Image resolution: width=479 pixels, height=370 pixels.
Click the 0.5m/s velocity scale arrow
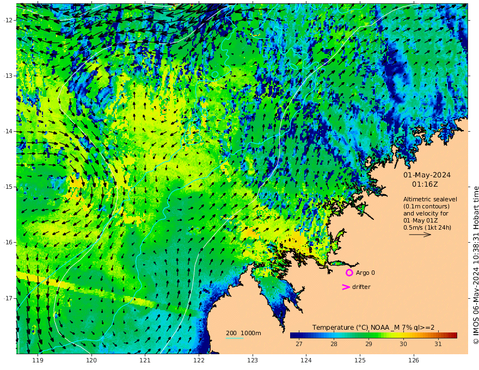pos(420,235)
